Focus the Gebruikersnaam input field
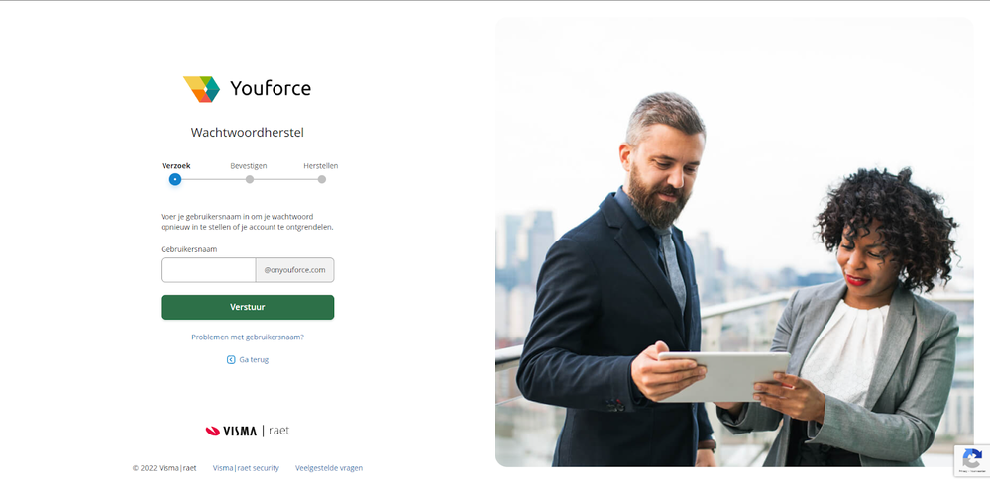 click(x=208, y=270)
